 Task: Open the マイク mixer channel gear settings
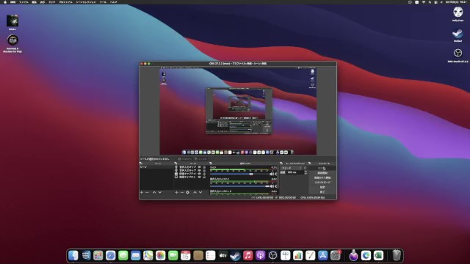pos(276,174)
